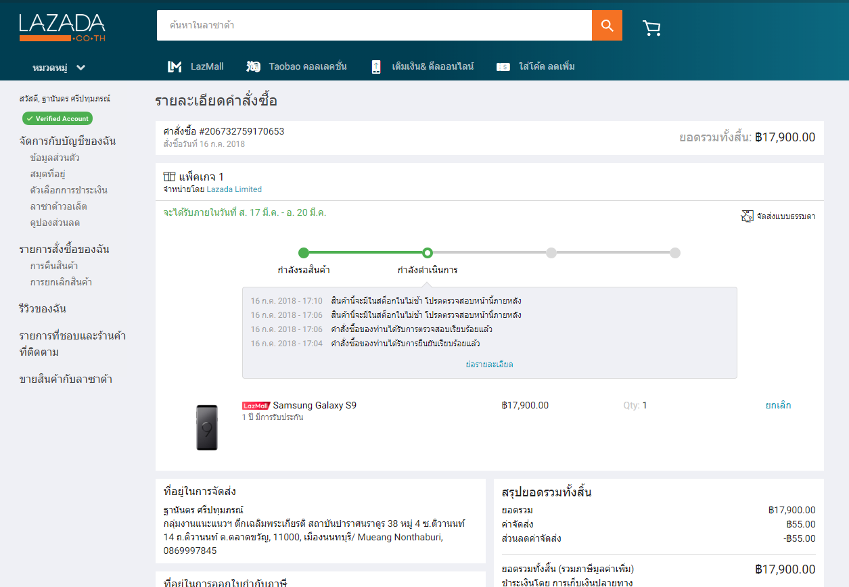
Task: Go to ข้อมูลส่วนตัว
Action: tap(55, 158)
